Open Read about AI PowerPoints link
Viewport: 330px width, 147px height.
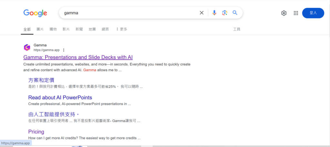(x=60, y=97)
